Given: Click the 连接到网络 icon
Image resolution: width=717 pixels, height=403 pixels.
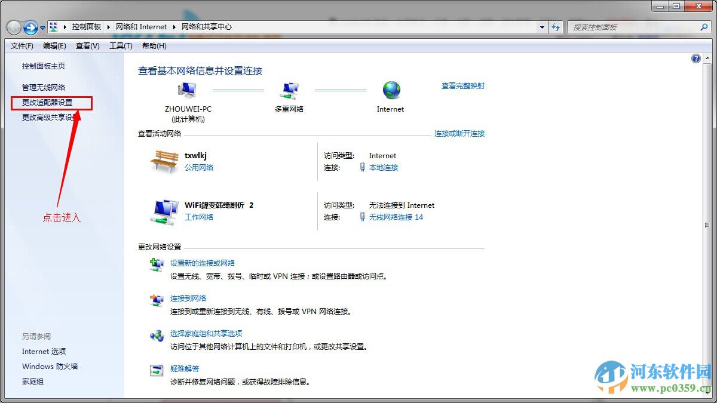Looking at the screenshot, I should (156, 300).
